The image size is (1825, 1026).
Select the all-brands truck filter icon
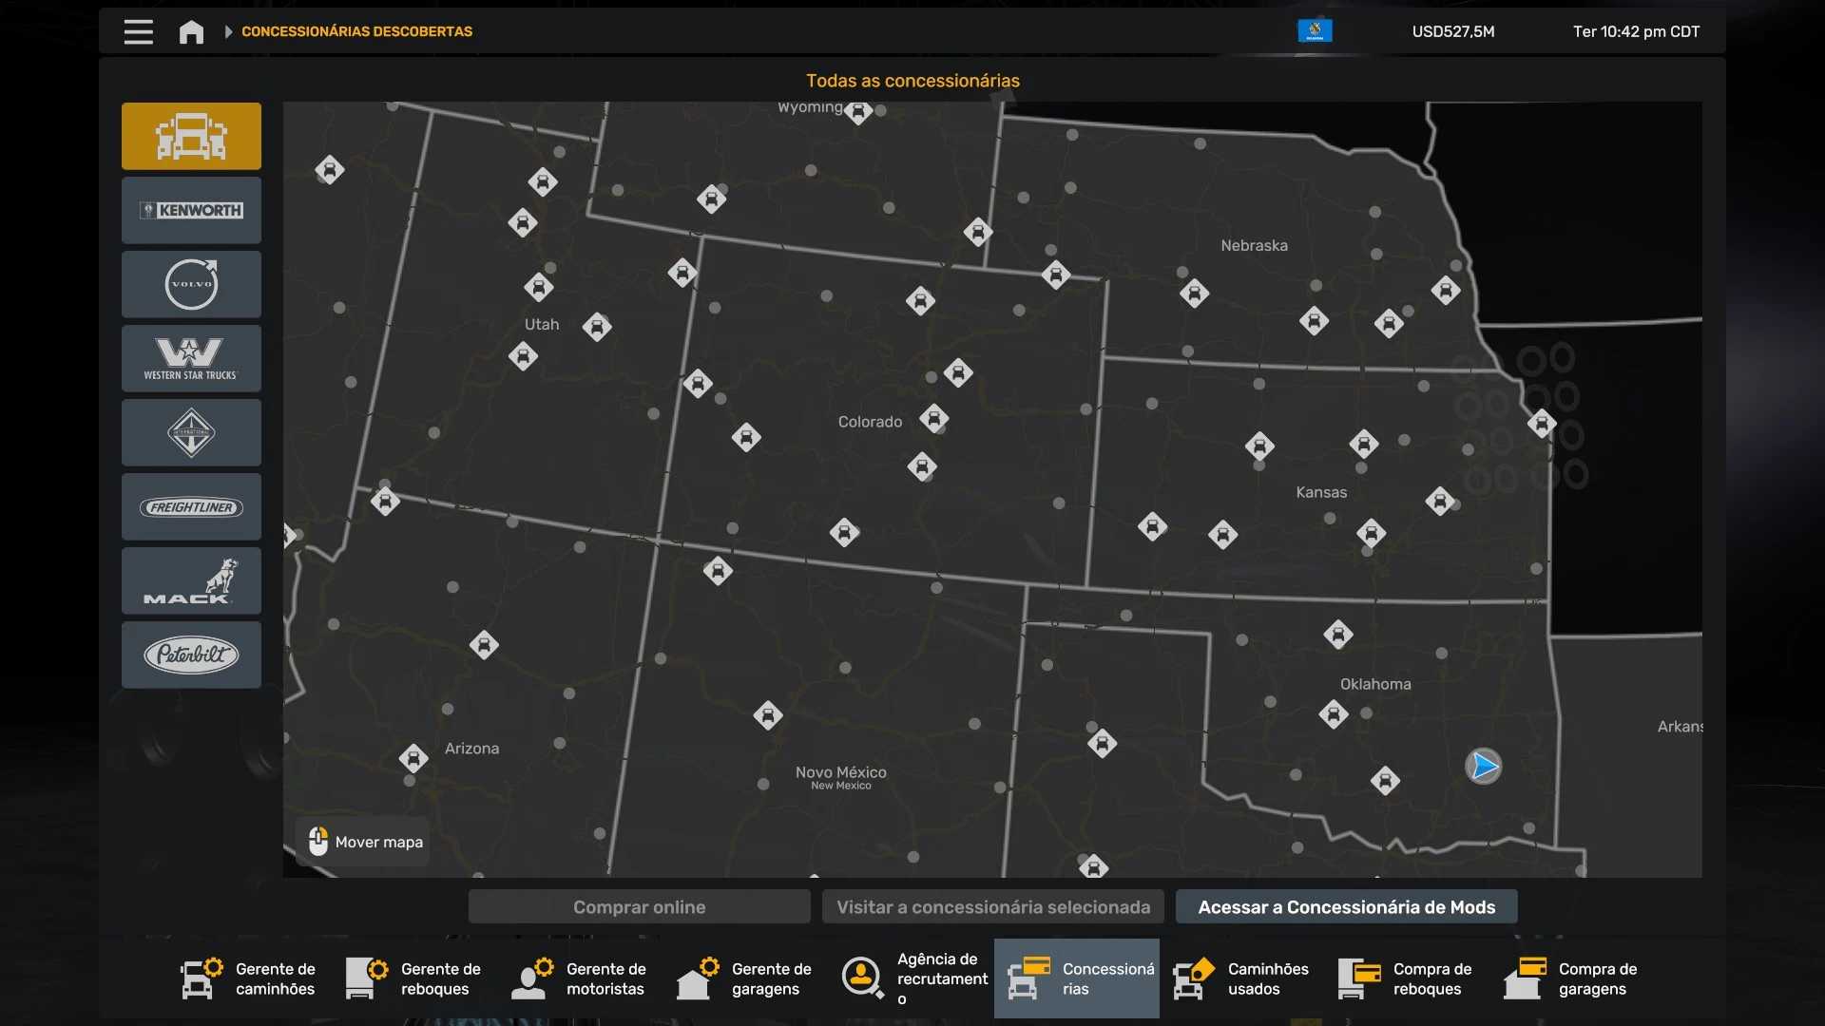click(191, 136)
